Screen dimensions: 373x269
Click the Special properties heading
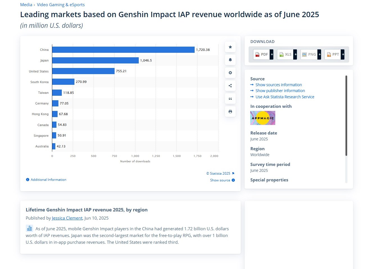[x=269, y=180]
